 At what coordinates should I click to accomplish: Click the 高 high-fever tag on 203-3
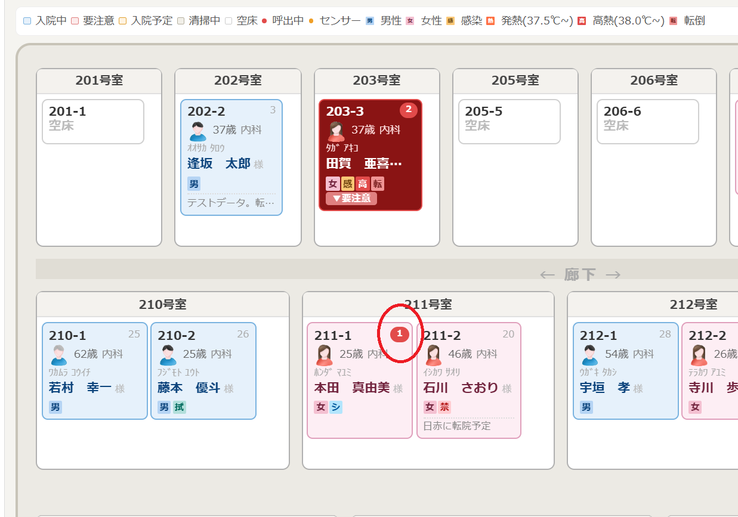point(363,184)
